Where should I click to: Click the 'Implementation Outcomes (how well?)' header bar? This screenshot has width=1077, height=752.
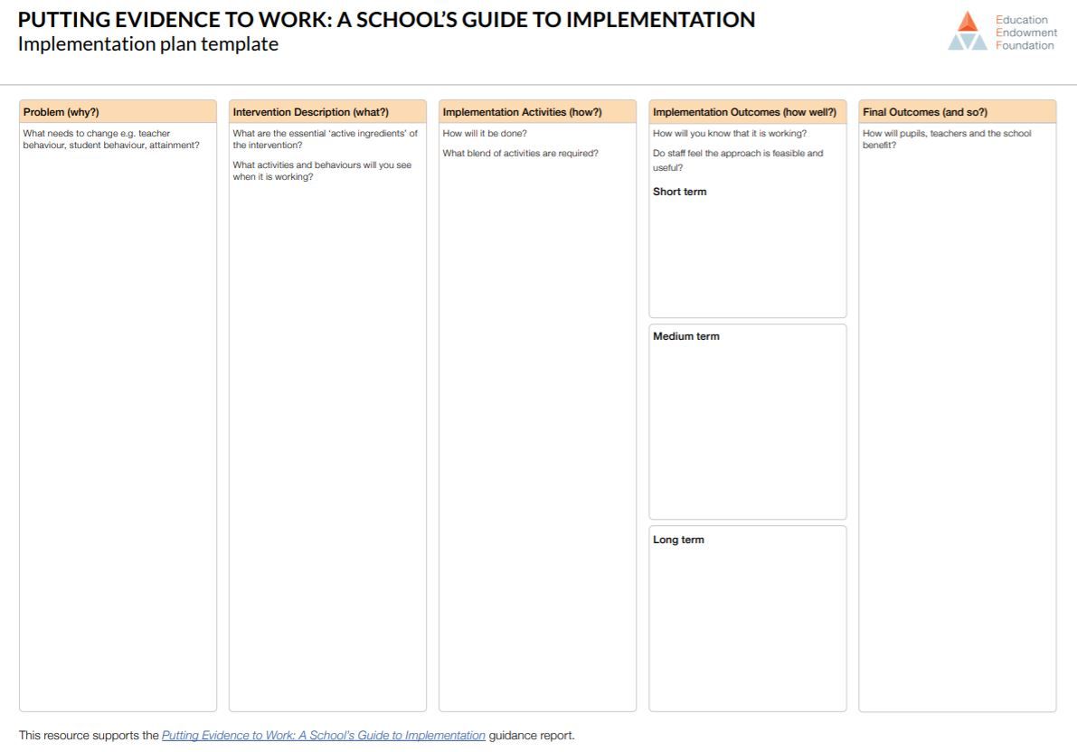tap(747, 111)
